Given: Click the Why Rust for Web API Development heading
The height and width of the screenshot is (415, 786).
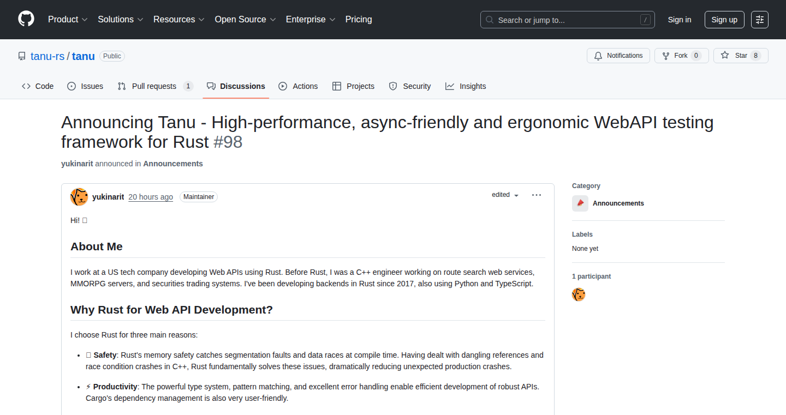Looking at the screenshot, I should 171,310.
